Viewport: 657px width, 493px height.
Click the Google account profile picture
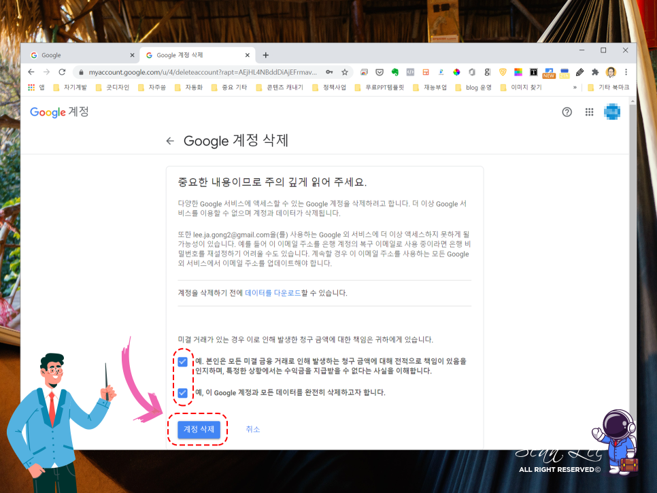611,112
